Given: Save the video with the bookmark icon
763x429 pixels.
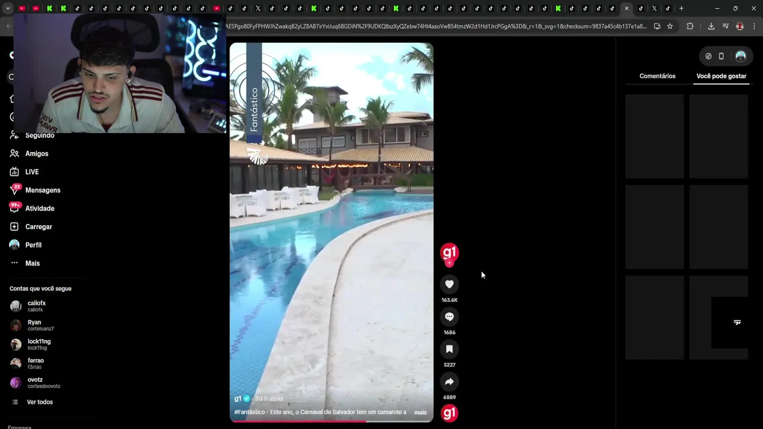Looking at the screenshot, I should (x=449, y=349).
